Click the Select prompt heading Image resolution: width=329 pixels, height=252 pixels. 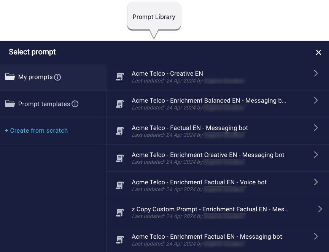point(32,52)
